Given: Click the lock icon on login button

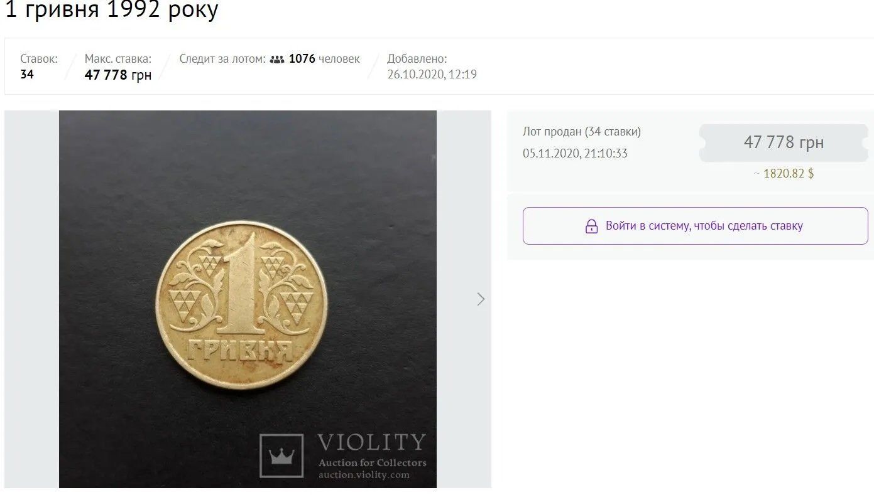Looking at the screenshot, I should click(591, 226).
